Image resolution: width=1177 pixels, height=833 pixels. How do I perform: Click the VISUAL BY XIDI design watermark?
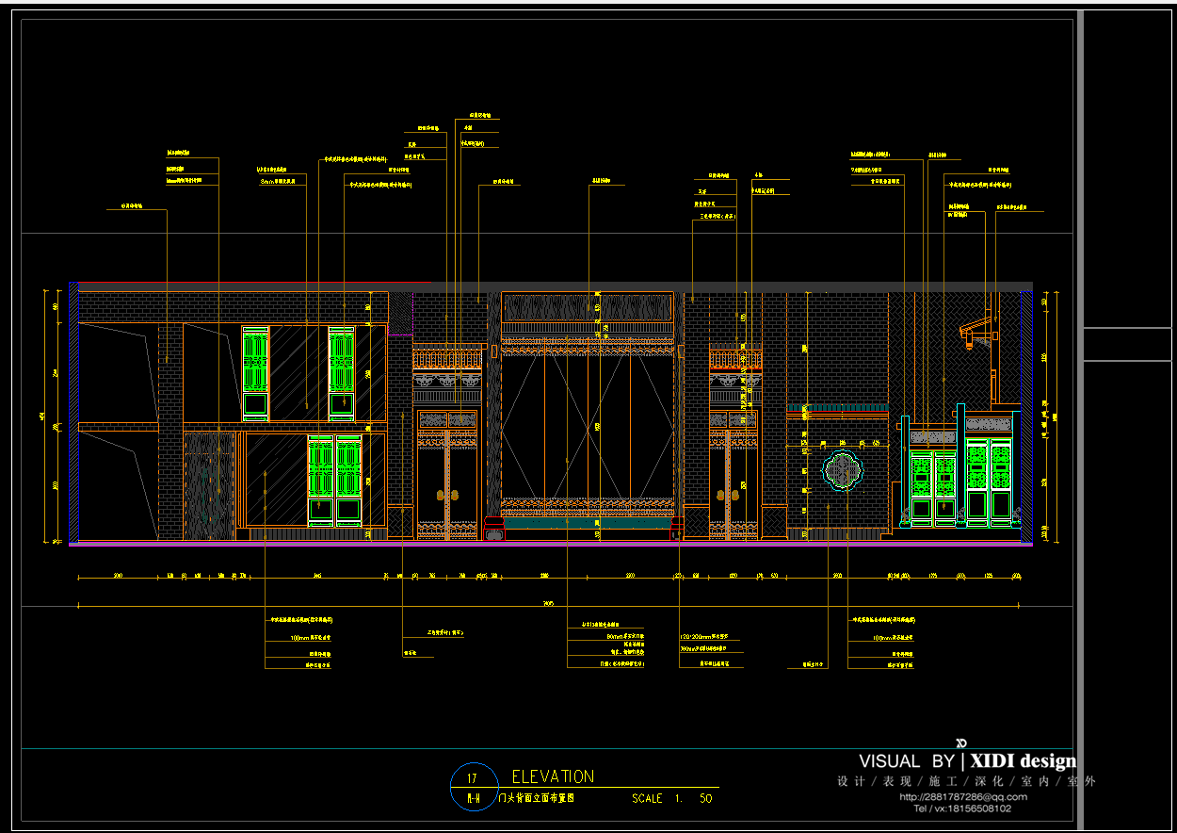[x=967, y=761]
